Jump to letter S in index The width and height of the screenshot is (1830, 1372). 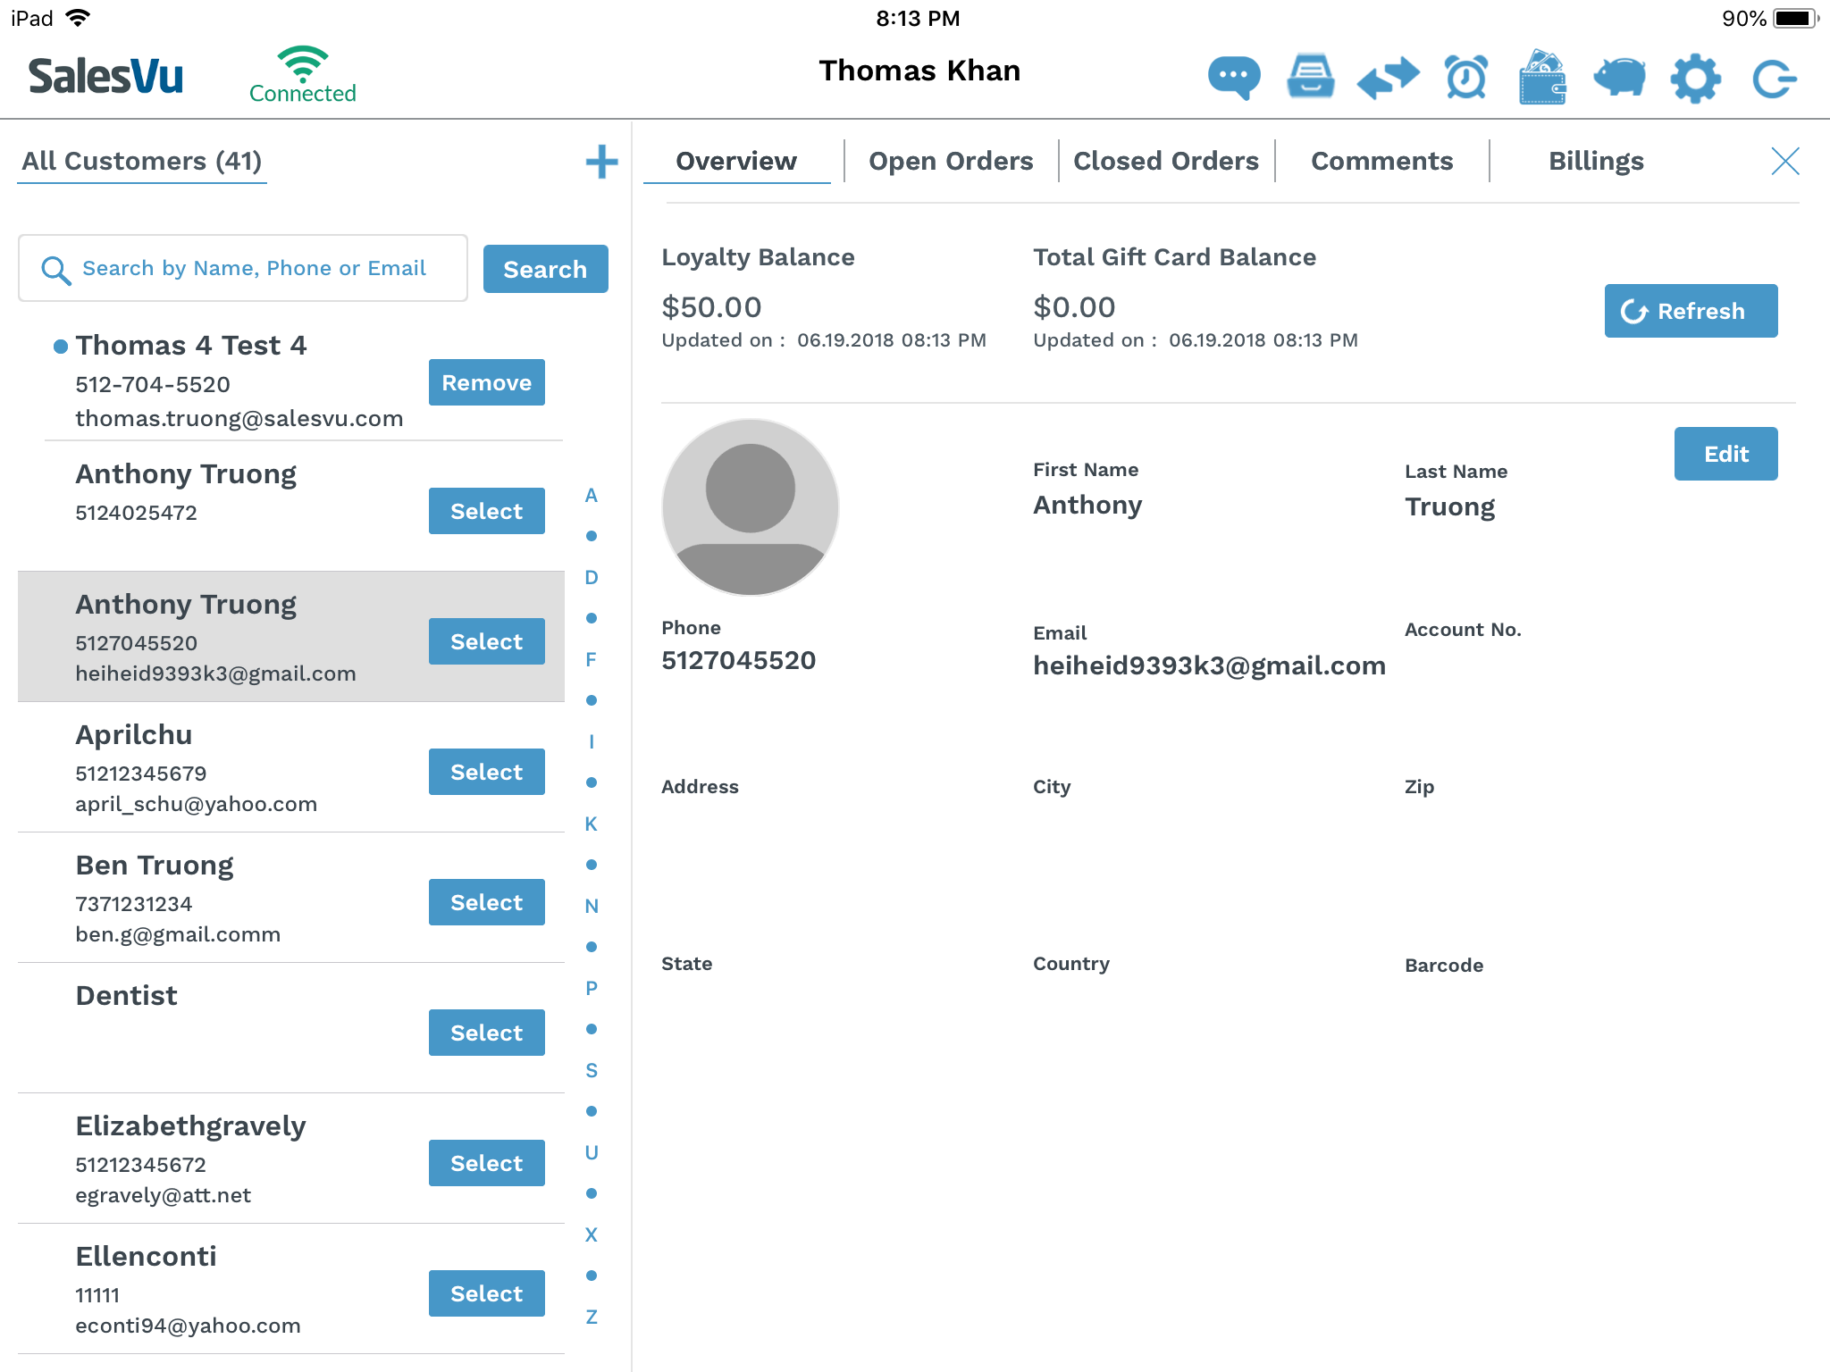point(591,1070)
